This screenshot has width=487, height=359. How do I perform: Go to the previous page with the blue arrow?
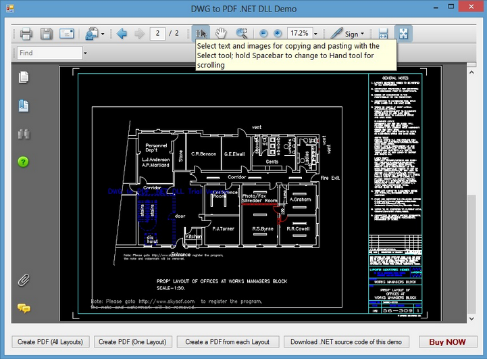tap(122, 34)
